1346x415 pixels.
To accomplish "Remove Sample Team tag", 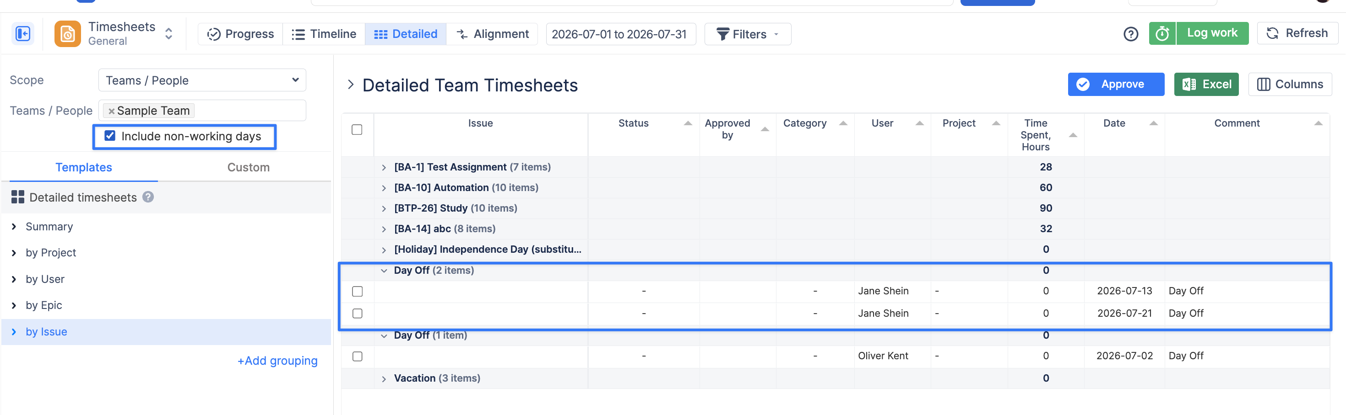I will pyautogui.click(x=111, y=111).
